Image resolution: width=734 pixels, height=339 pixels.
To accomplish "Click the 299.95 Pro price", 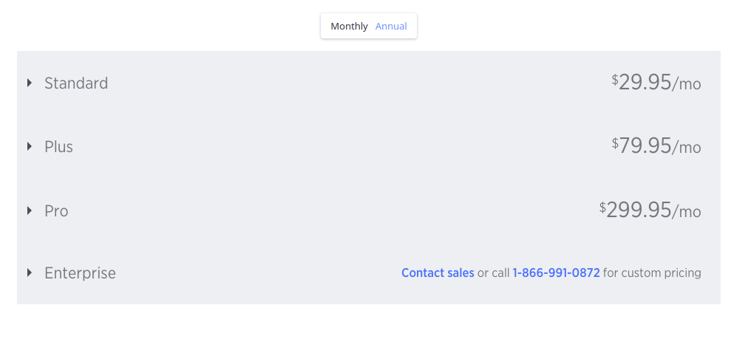I will [x=639, y=210].
